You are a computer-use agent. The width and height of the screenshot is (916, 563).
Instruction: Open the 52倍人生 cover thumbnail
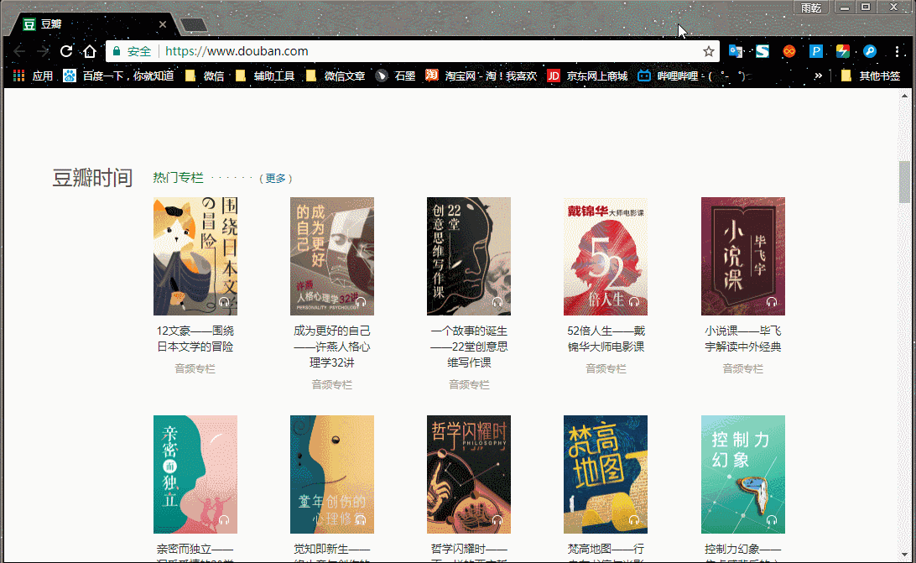(606, 256)
